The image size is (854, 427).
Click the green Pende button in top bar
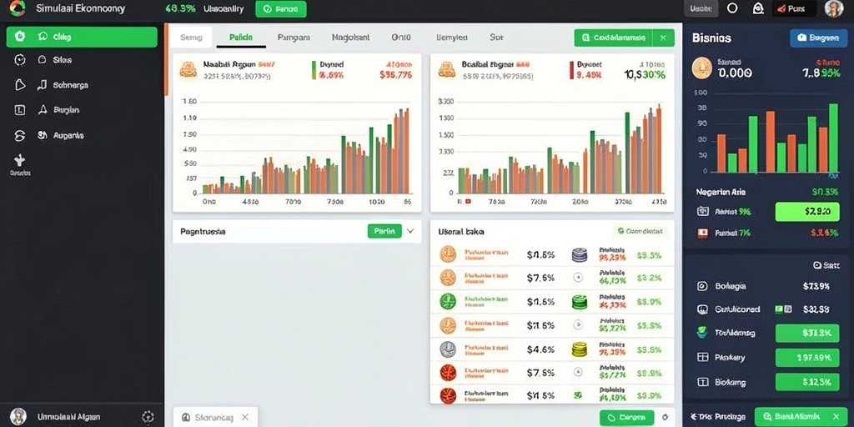click(x=281, y=9)
